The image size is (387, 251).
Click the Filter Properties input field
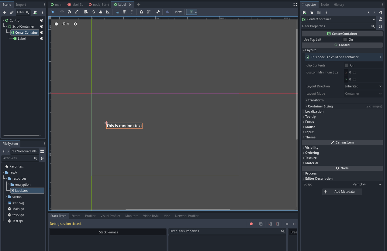click(x=336, y=26)
